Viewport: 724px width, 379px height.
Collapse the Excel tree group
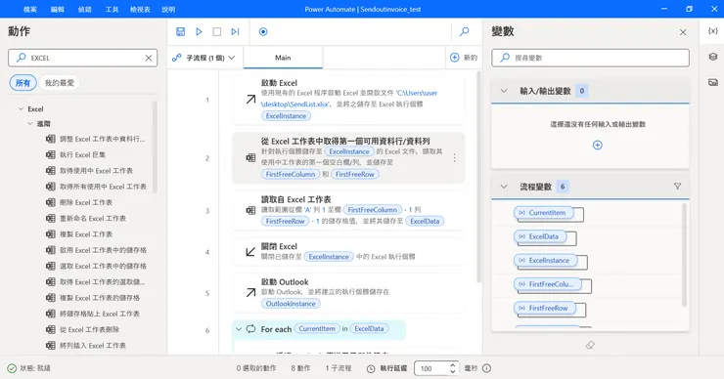click(x=21, y=109)
